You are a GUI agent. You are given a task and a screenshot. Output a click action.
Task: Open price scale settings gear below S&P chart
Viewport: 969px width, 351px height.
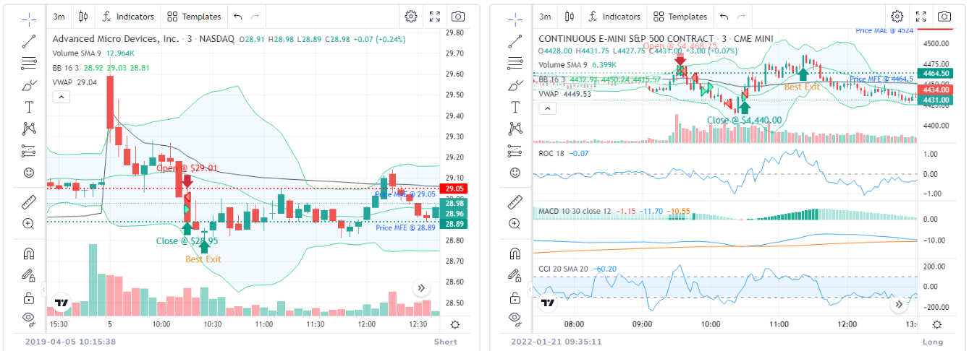[x=938, y=325]
